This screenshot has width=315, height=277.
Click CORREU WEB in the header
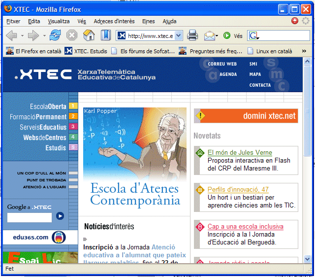pyautogui.click(x=222, y=64)
